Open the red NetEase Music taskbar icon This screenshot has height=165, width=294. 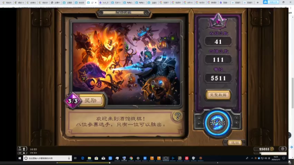coord(187,158)
